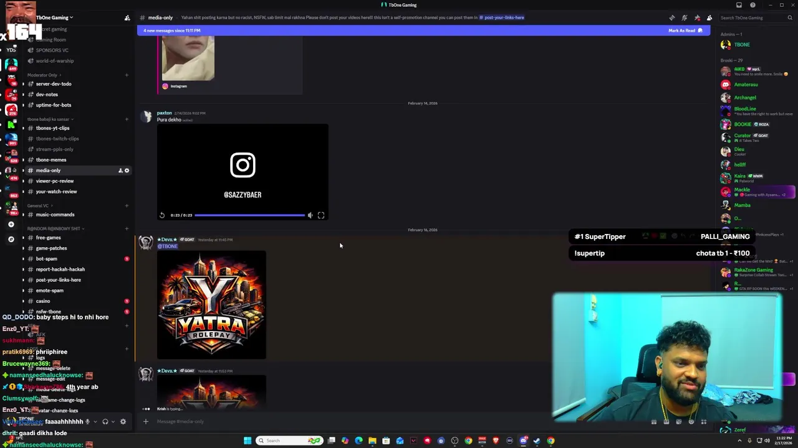The height and width of the screenshot is (448, 798).
Task: Click the search magnifier in Search TbOne Gaming
Action: pyautogui.click(x=790, y=17)
